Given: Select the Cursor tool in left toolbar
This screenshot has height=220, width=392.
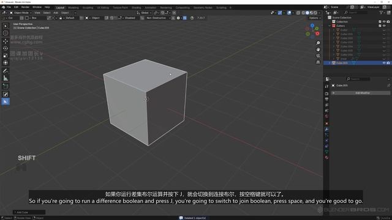Looking at the screenshot, I should coord(6,33).
